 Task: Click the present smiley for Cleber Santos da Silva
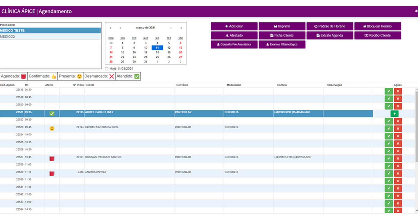tap(52, 128)
